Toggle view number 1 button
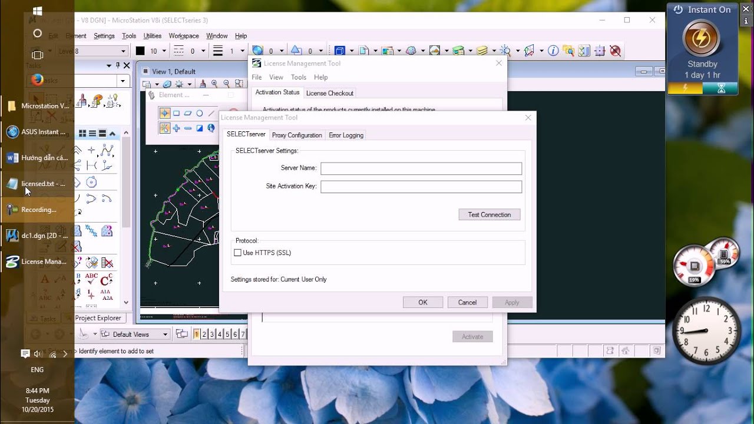Viewport: 754px width, 424px height. (x=197, y=334)
